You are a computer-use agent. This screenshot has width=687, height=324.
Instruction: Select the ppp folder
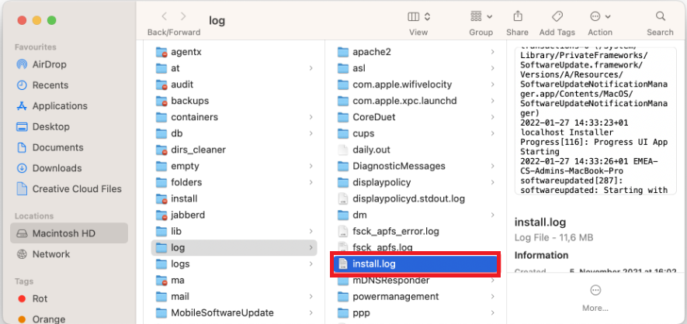[x=415, y=312]
